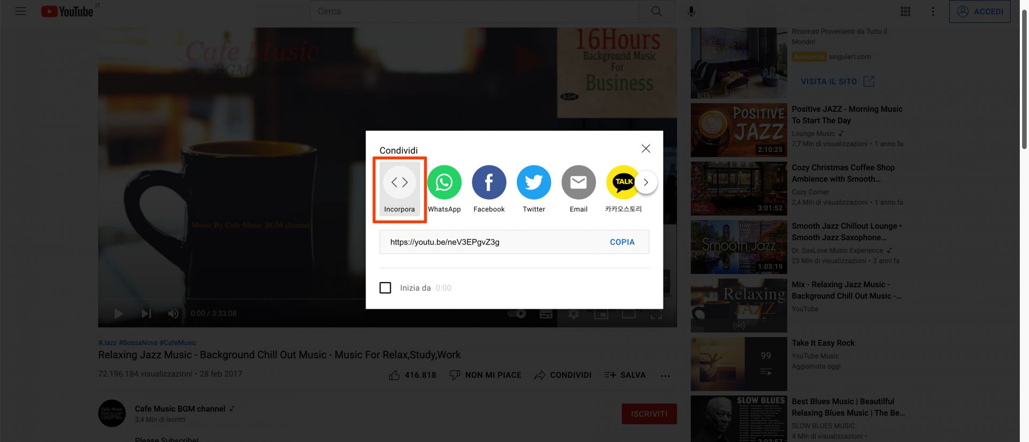Show more share options arrow
The height and width of the screenshot is (442, 1029).
point(646,182)
